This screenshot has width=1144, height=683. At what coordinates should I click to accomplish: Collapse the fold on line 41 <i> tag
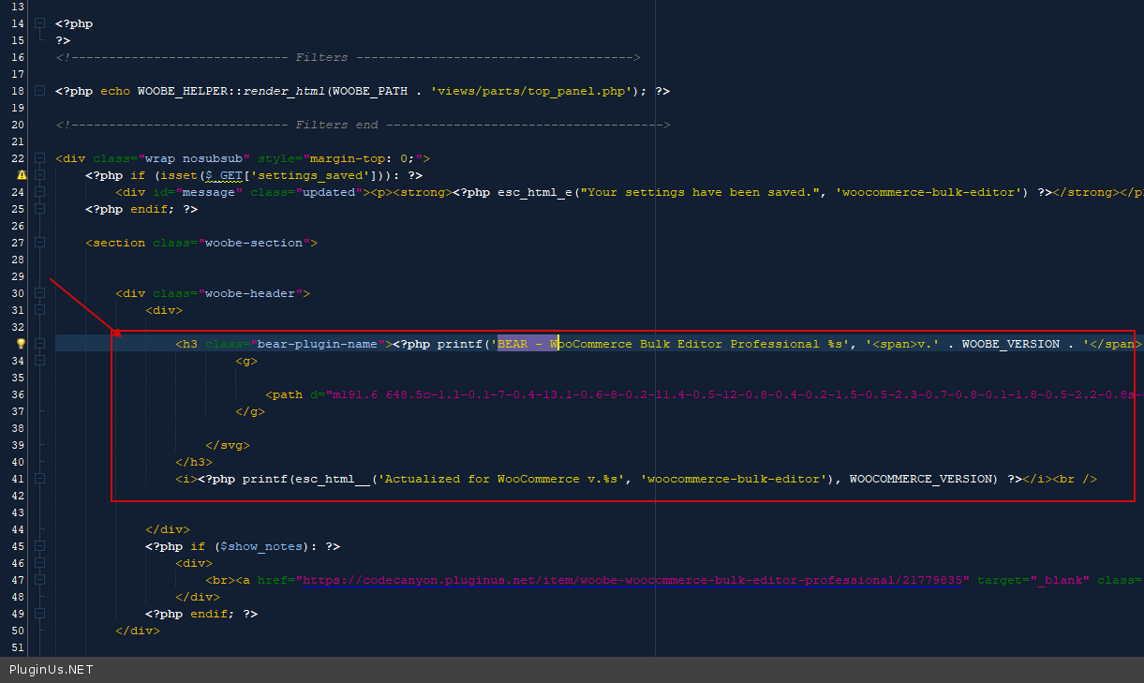(x=39, y=479)
